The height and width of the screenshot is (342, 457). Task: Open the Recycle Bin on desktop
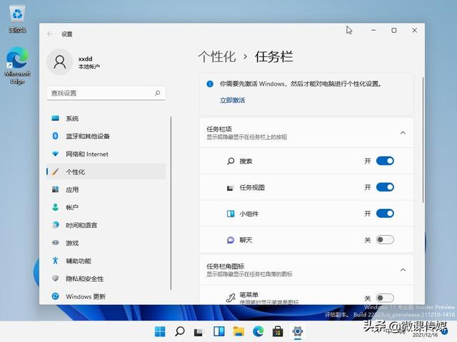pyautogui.click(x=17, y=19)
